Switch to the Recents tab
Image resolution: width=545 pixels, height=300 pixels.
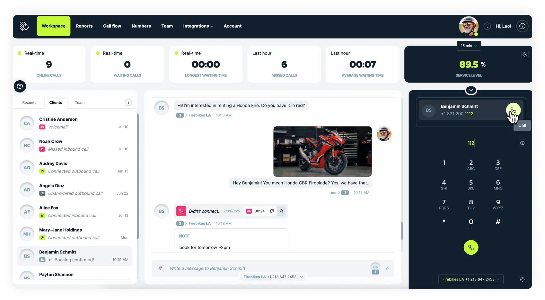coord(29,103)
